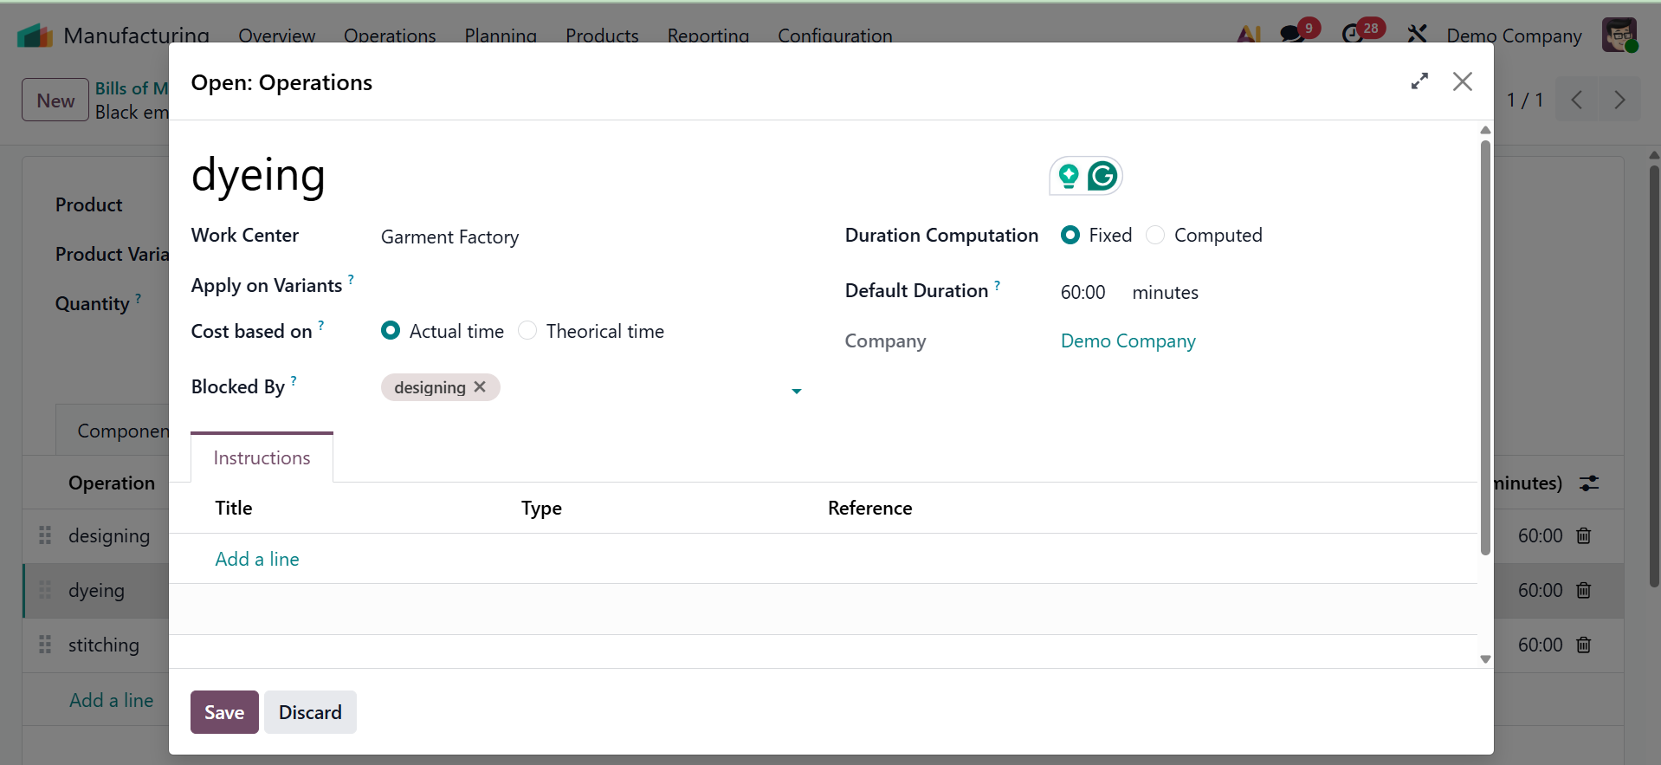Screen dimensions: 1661x765
Task: Open the Products menu
Action: pyautogui.click(x=602, y=36)
